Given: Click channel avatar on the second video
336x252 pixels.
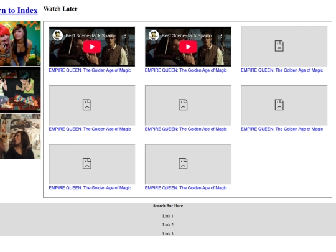Looking at the screenshot, I should point(154,35).
